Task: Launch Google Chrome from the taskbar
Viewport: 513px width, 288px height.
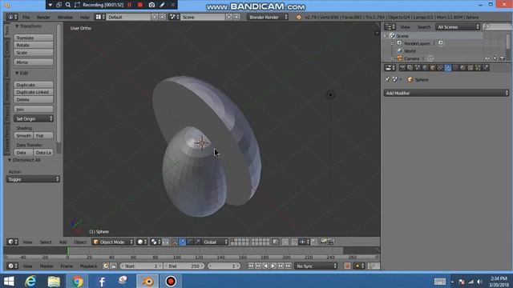Action: click(77, 281)
